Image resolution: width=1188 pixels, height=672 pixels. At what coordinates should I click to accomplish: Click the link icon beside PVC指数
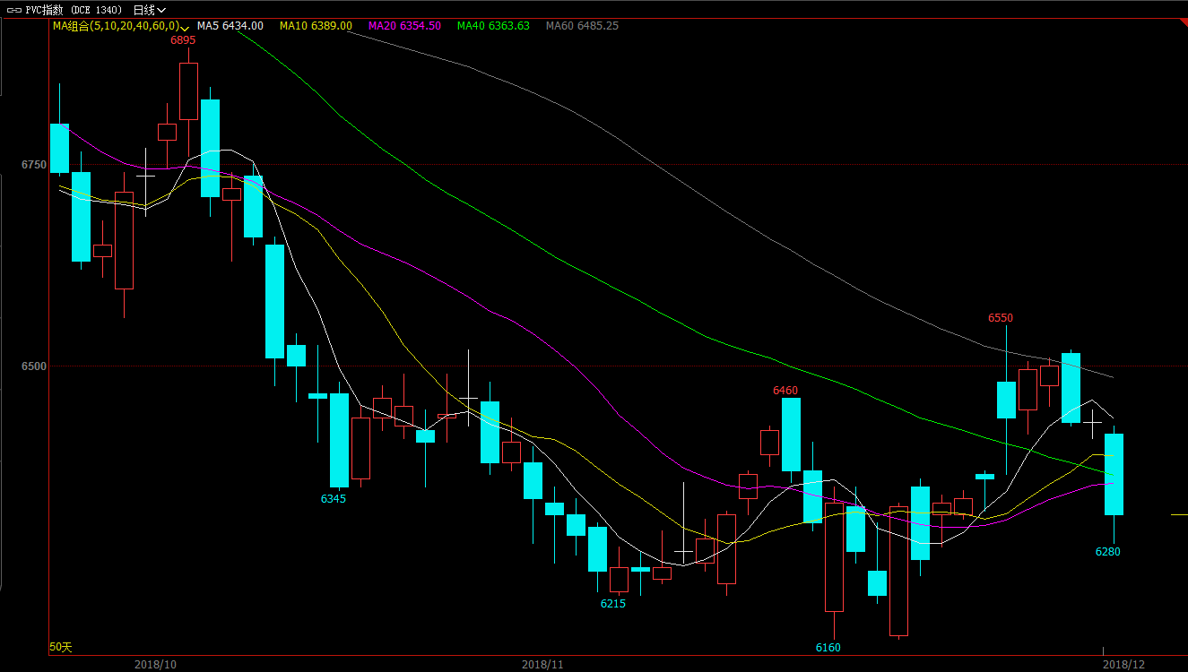coord(15,10)
